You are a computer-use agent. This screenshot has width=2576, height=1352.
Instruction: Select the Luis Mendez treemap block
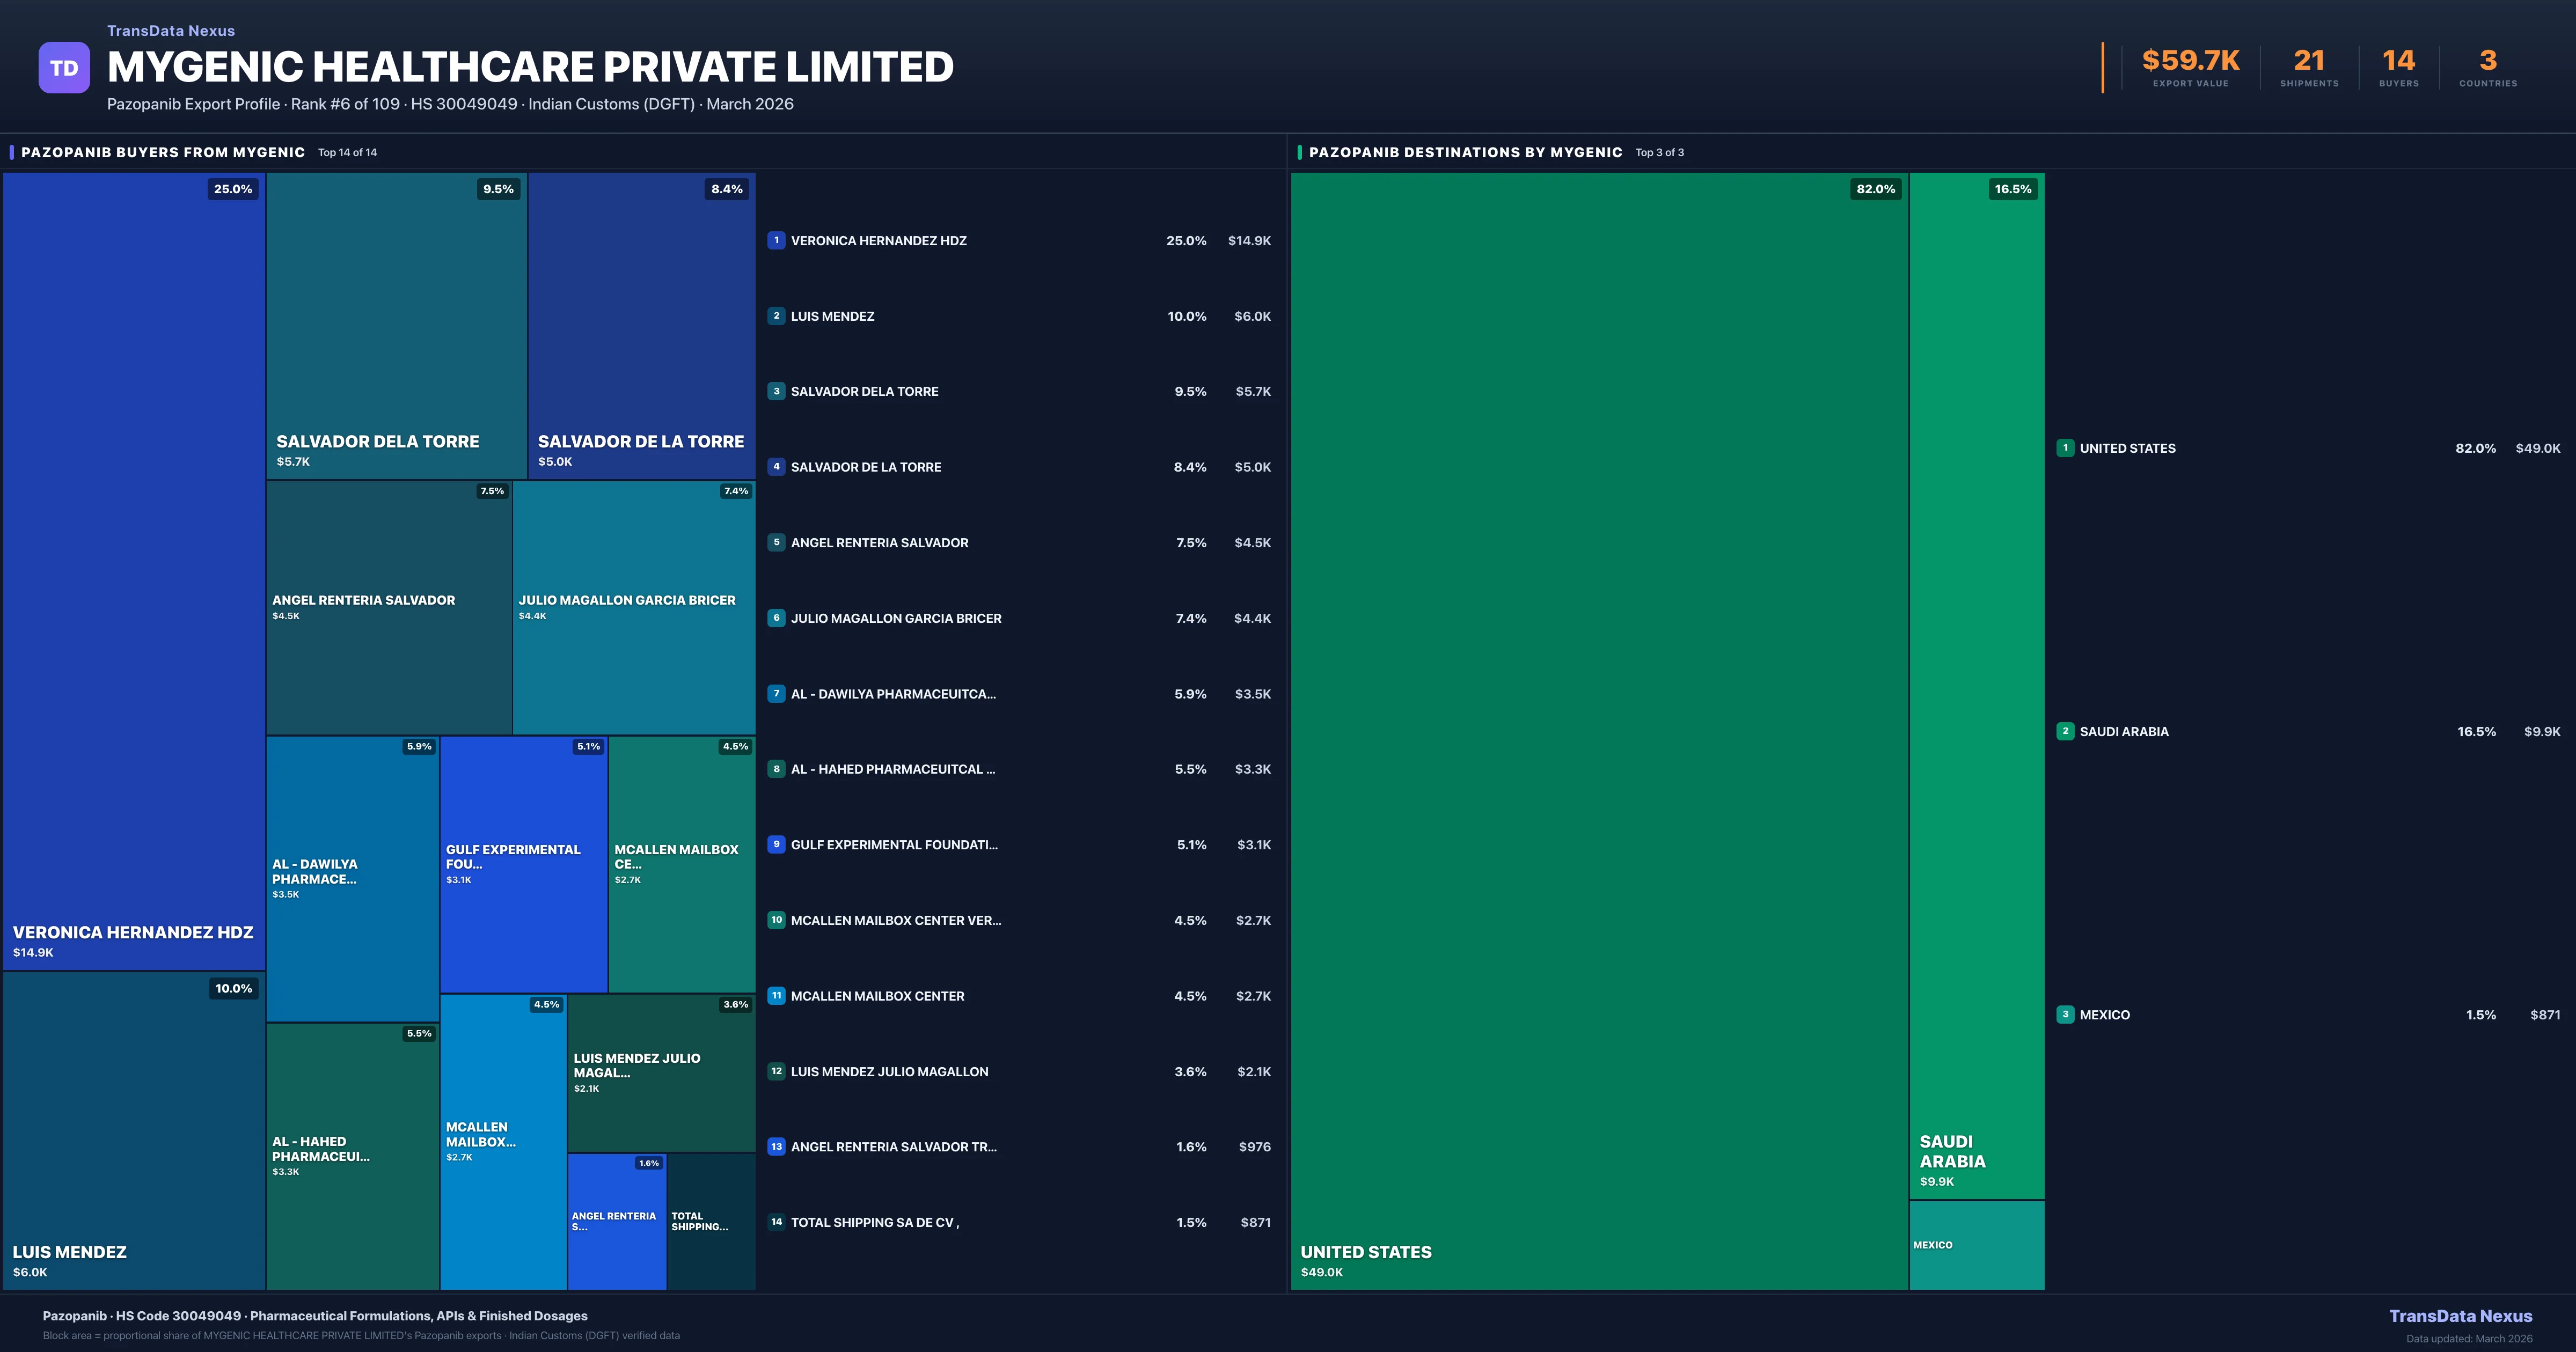point(134,1130)
